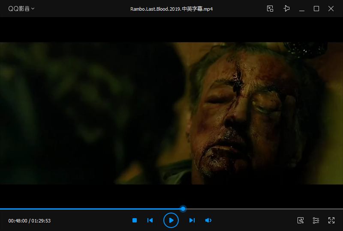This screenshot has height=231, width=343.
Task: Stop playback with the stop button
Action: pos(135,220)
